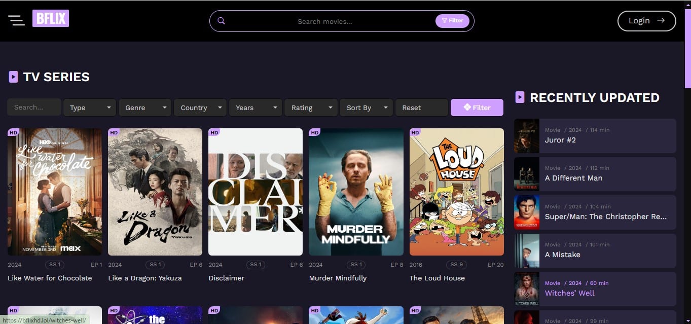The image size is (691, 324).
Task: Expand the Sort By dropdown
Action: pyautogui.click(x=366, y=107)
